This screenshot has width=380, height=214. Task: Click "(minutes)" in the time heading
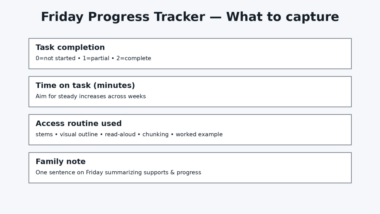(114, 85)
